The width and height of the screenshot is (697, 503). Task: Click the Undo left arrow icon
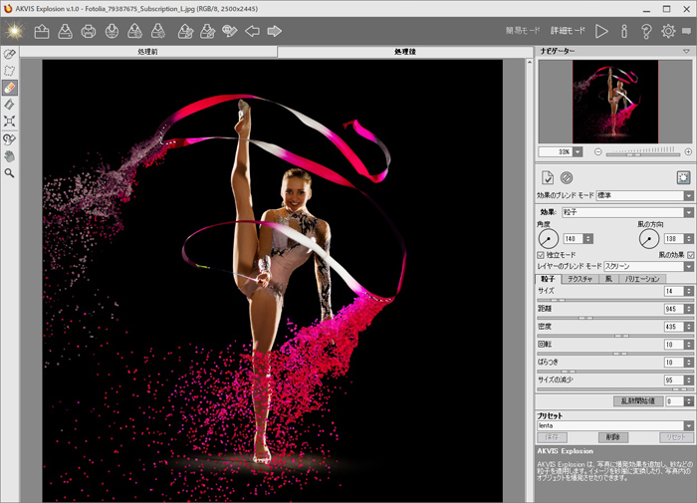252,31
